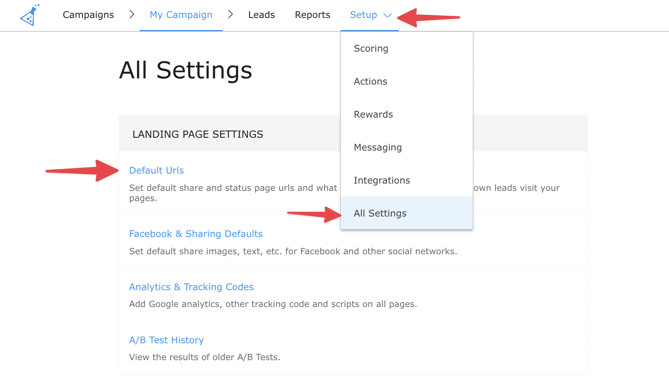The image size is (669, 392).
Task: Go to Campaigns in the breadcrumb
Action: click(x=88, y=15)
